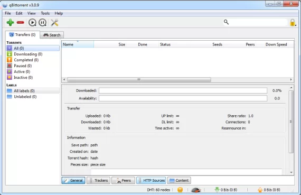Click the Resume (play) toolbar icon

(x=32, y=23)
